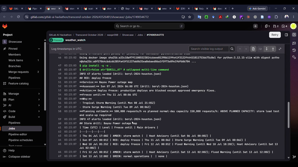Bookmark this page with star icon
This screenshot has height=167, width=298.
click(189, 17)
